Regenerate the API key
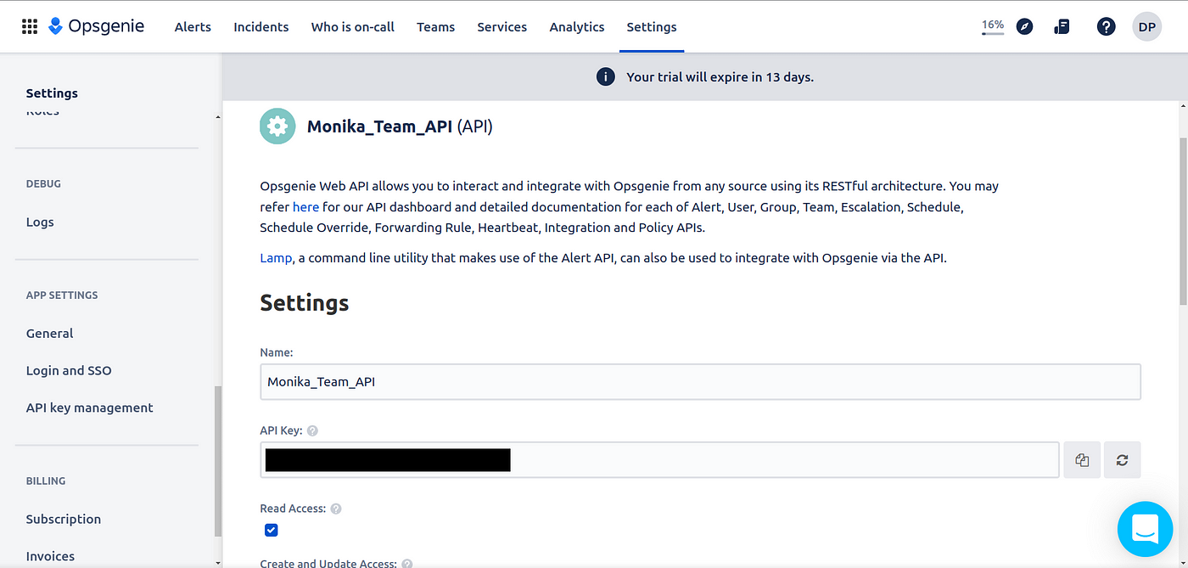Viewport: 1188px width, 568px height. pos(1123,459)
